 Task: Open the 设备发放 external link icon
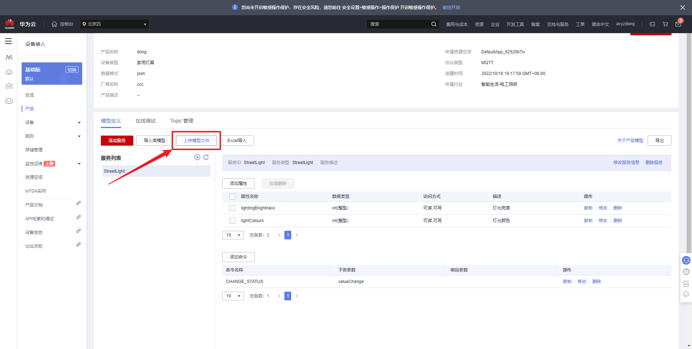[x=79, y=231]
